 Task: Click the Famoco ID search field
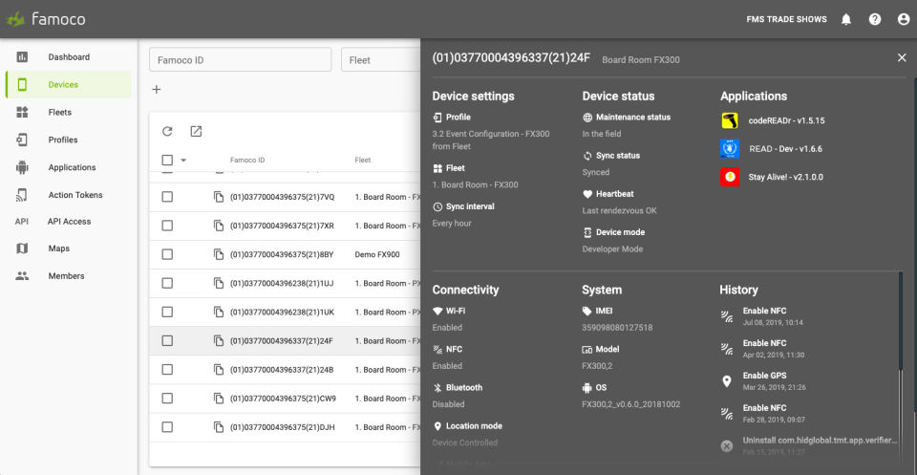[240, 60]
